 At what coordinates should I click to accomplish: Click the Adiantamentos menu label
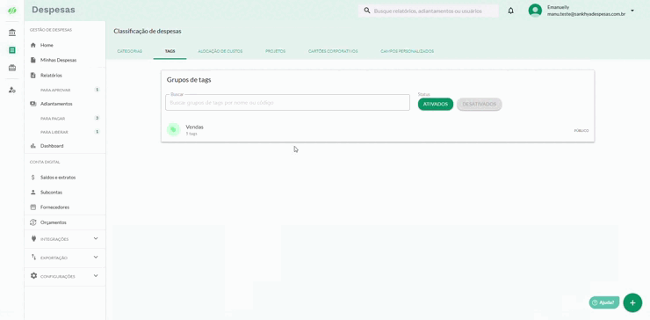(x=56, y=104)
